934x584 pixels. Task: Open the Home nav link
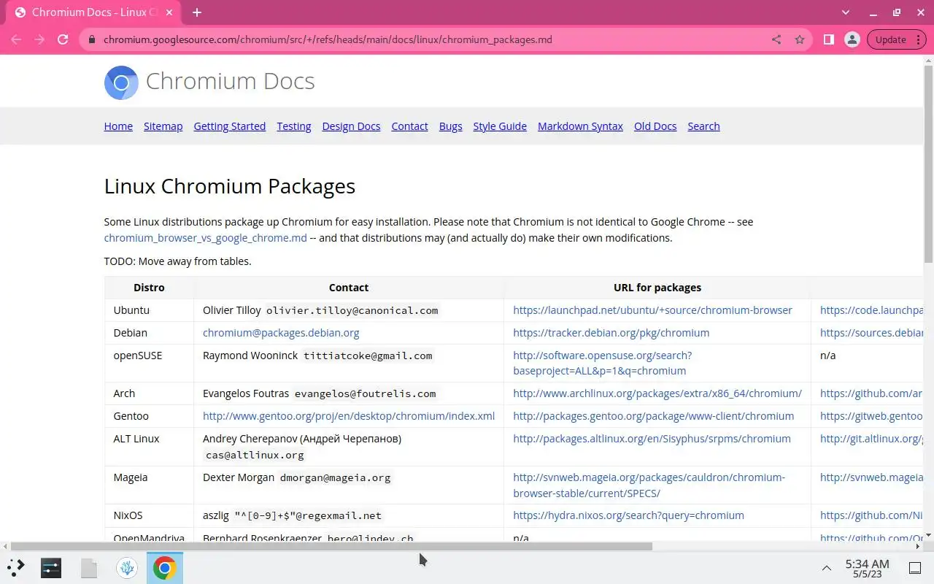(118, 126)
